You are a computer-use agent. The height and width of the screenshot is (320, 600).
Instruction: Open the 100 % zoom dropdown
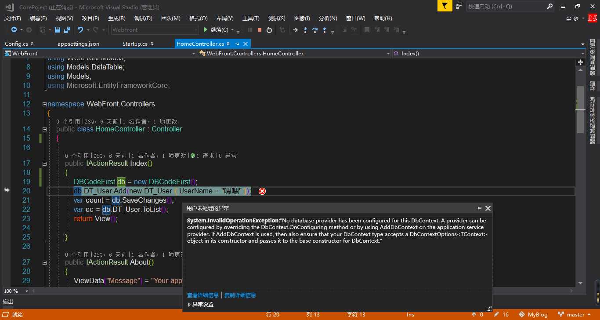coord(27,291)
